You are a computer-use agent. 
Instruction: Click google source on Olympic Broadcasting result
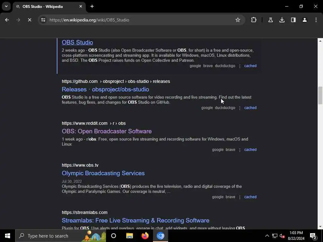(218, 197)
